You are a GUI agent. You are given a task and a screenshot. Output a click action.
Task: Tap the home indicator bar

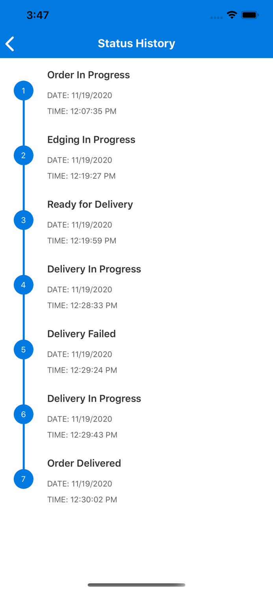136,585
